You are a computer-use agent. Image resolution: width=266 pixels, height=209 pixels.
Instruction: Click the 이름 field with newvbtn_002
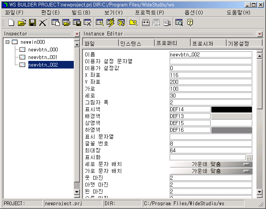pyautogui.click(x=211, y=55)
